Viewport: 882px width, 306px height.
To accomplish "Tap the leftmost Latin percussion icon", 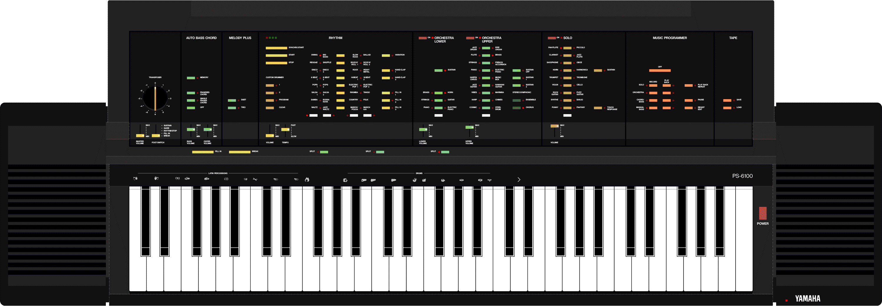I will (136, 178).
